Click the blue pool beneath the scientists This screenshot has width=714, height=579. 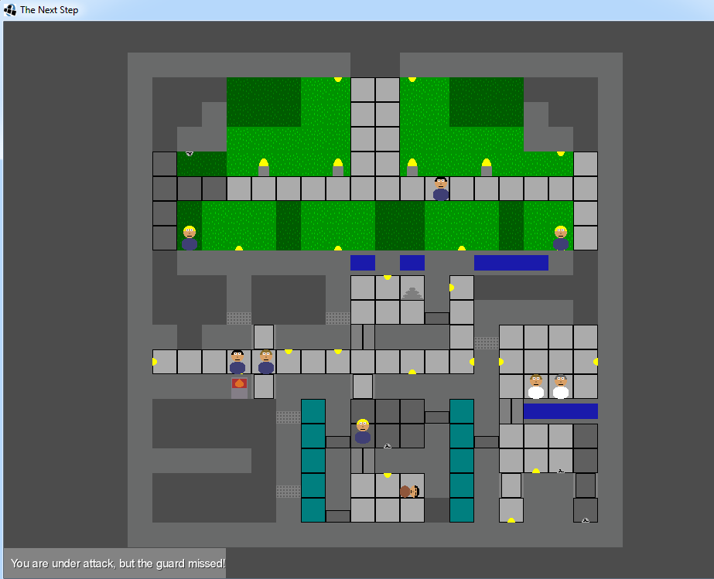pyautogui.click(x=561, y=411)
